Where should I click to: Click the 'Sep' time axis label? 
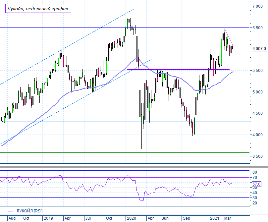[x=186, y=218]
